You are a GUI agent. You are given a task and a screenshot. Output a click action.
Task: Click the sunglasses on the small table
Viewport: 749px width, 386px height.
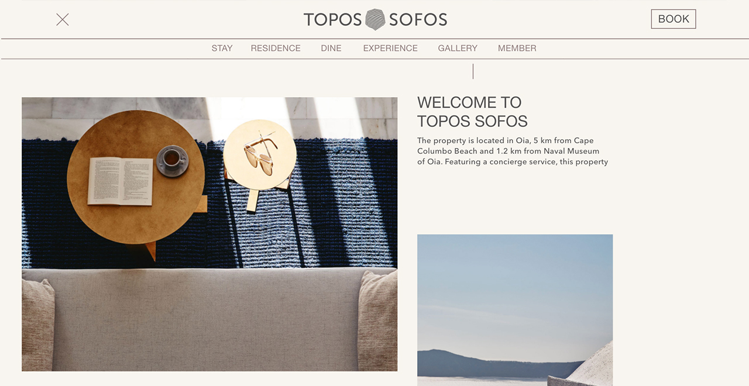[x=260, y=153]
